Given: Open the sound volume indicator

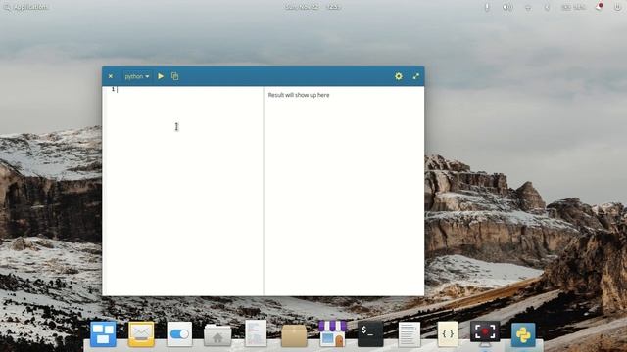Looking at the screenshot, I should (x=507, y=7).
